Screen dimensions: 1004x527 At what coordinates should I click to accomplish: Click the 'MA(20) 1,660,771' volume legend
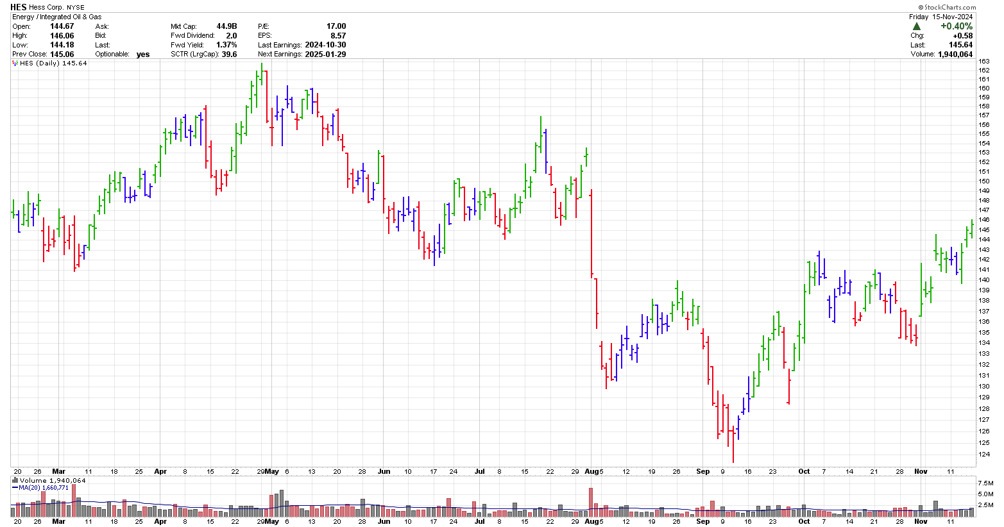point(43,488)
